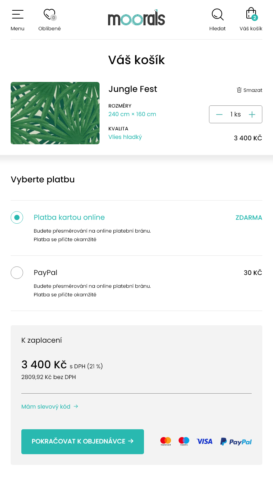This screenshot has width=273, height=493.
Task: Click the Moorals logo
Action: click(x=136, y=18)
